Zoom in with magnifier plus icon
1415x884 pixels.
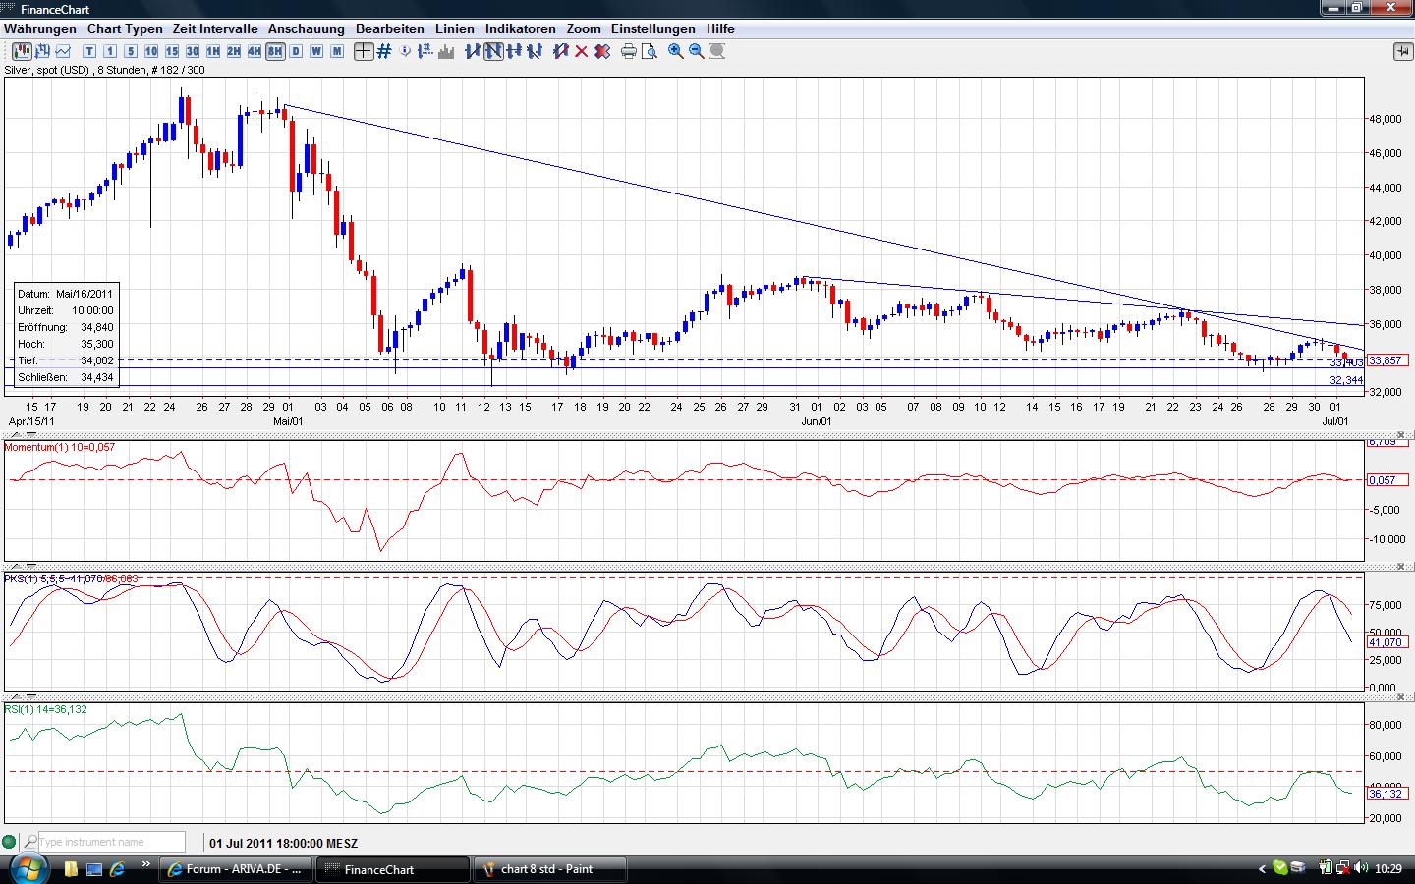click(676, 51)
